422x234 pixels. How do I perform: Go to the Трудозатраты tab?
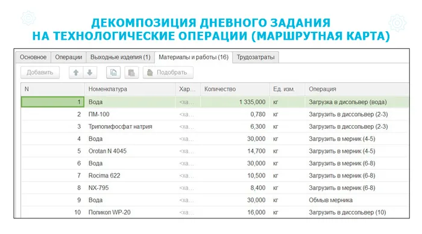click(x=256, y=57)
